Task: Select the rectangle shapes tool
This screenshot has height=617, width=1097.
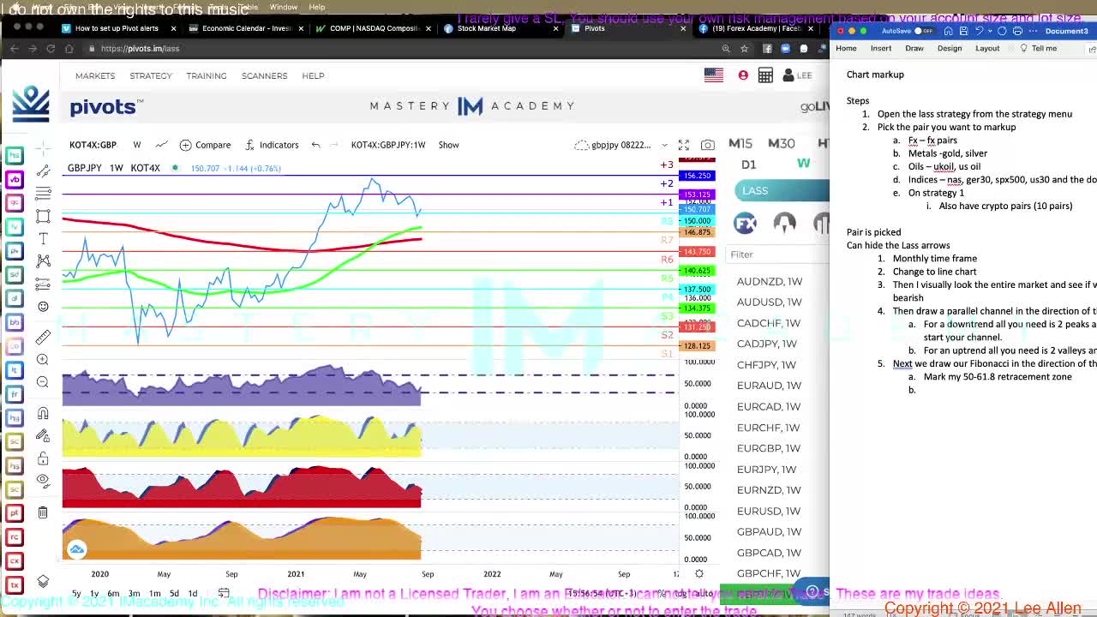Action: pyautogui.click(x=43, y=217)
